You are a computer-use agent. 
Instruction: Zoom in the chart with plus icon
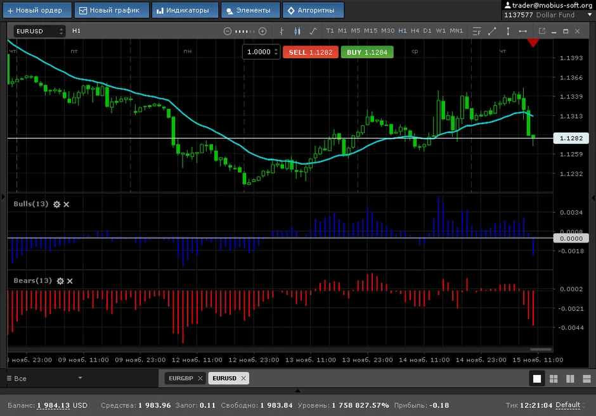(x=262, y=31)
